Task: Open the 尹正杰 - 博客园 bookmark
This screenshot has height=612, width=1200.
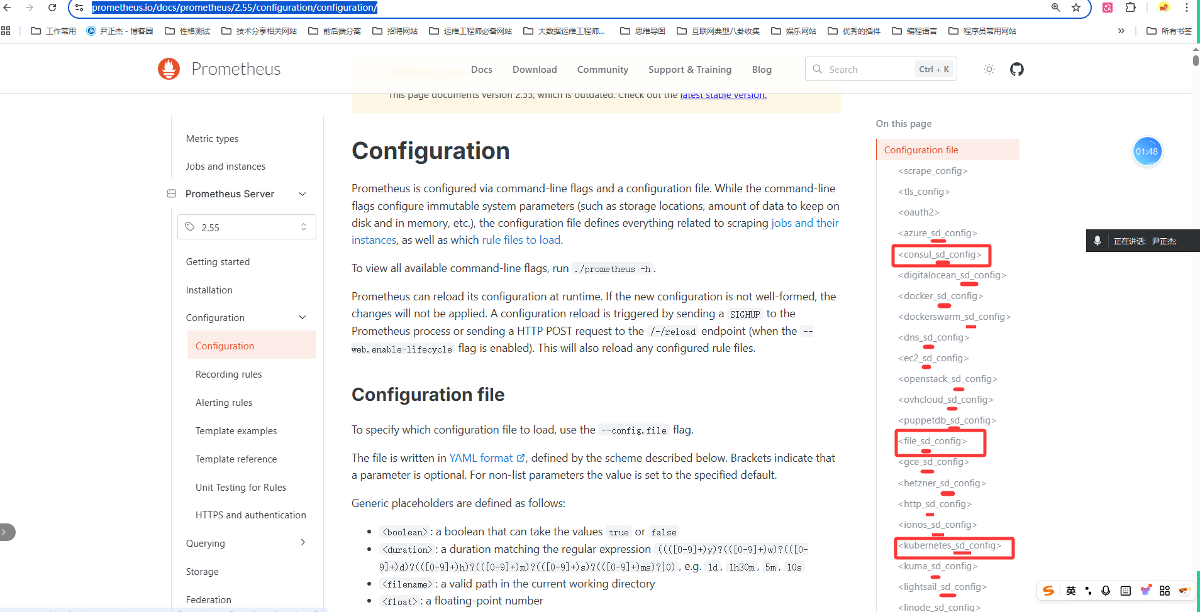Action: (x=119, y=31)
